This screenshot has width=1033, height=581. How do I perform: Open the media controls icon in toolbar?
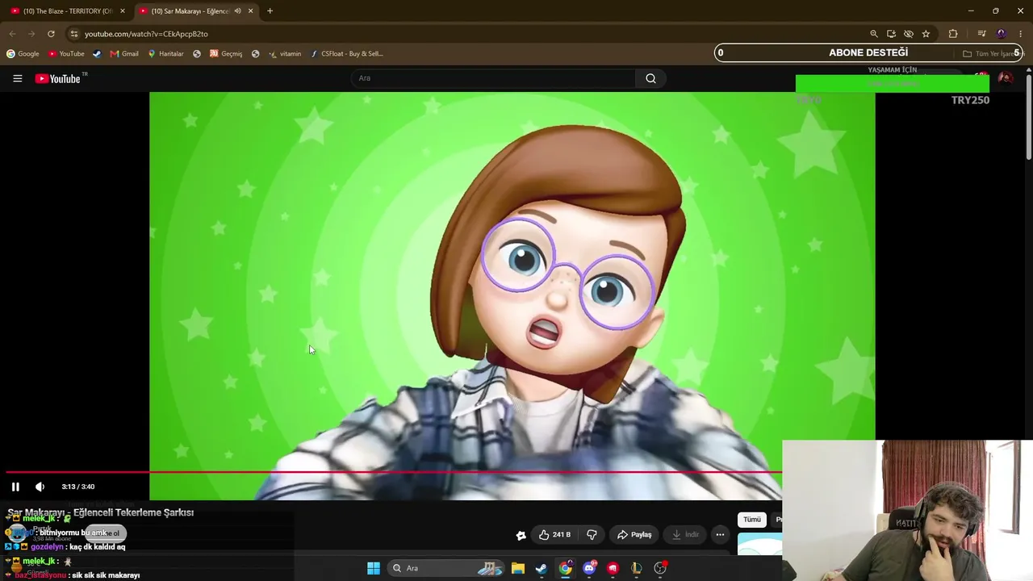[981, 34]
